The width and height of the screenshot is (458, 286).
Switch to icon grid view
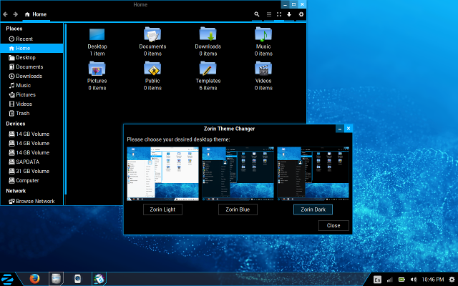tap(279, 14)
